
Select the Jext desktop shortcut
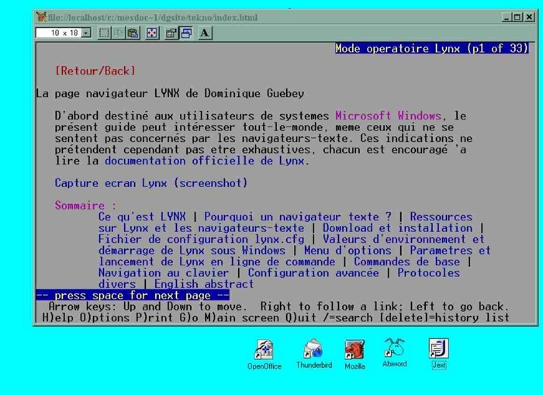coord(439,354)
